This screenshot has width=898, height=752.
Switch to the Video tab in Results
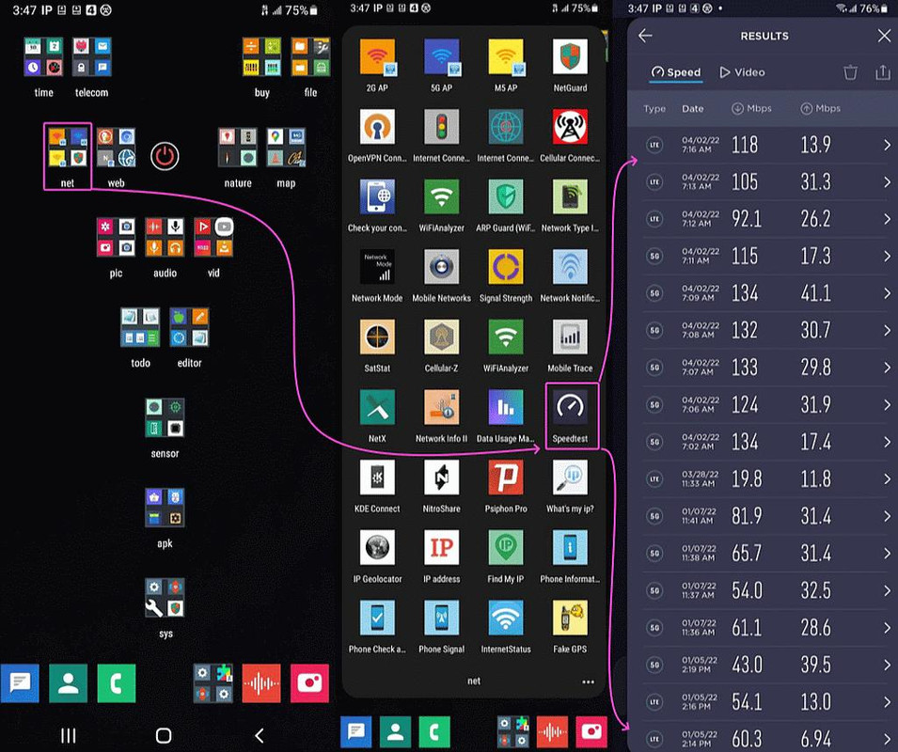pos(742,72)
